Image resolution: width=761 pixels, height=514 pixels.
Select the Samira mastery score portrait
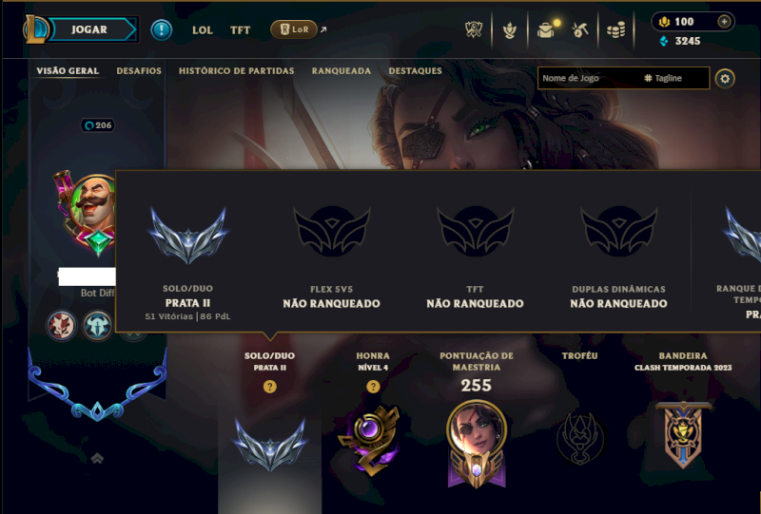pyautogui.click(x=477, y=443)
